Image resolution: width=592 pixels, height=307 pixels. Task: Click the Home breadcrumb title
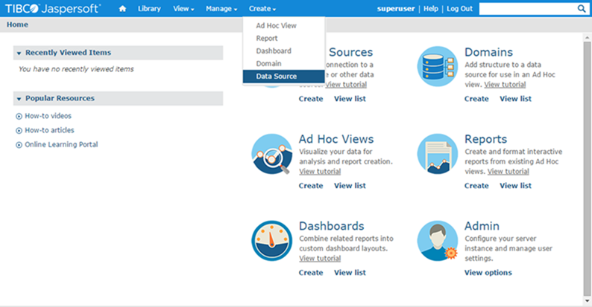point(17,25)
